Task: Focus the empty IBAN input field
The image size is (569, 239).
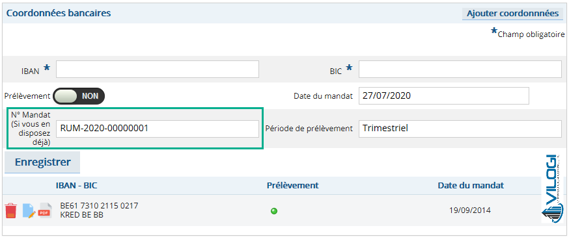Action: tap(158, 69)
